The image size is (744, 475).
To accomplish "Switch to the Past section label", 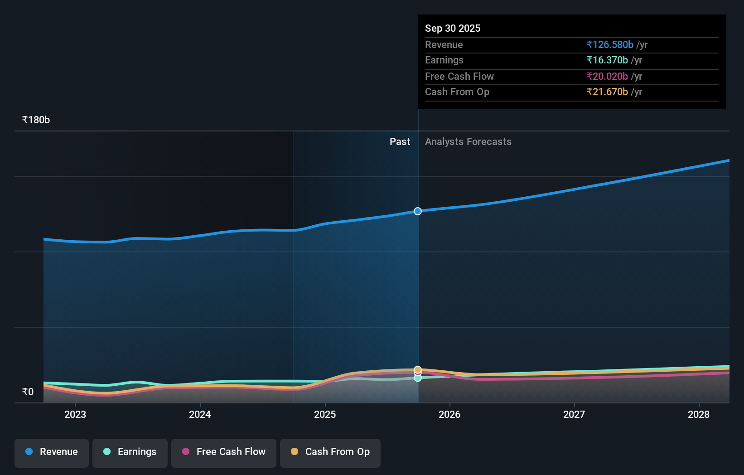I will (400, 141).
